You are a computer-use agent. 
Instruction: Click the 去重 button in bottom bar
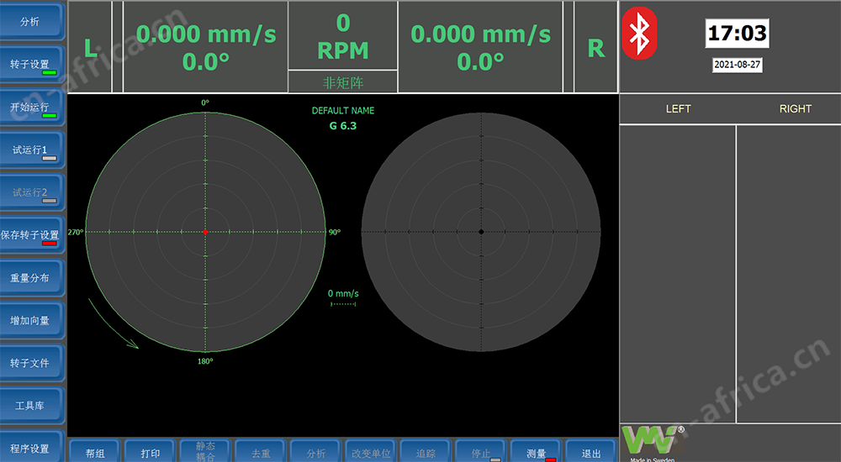click(x=261, y=451)
